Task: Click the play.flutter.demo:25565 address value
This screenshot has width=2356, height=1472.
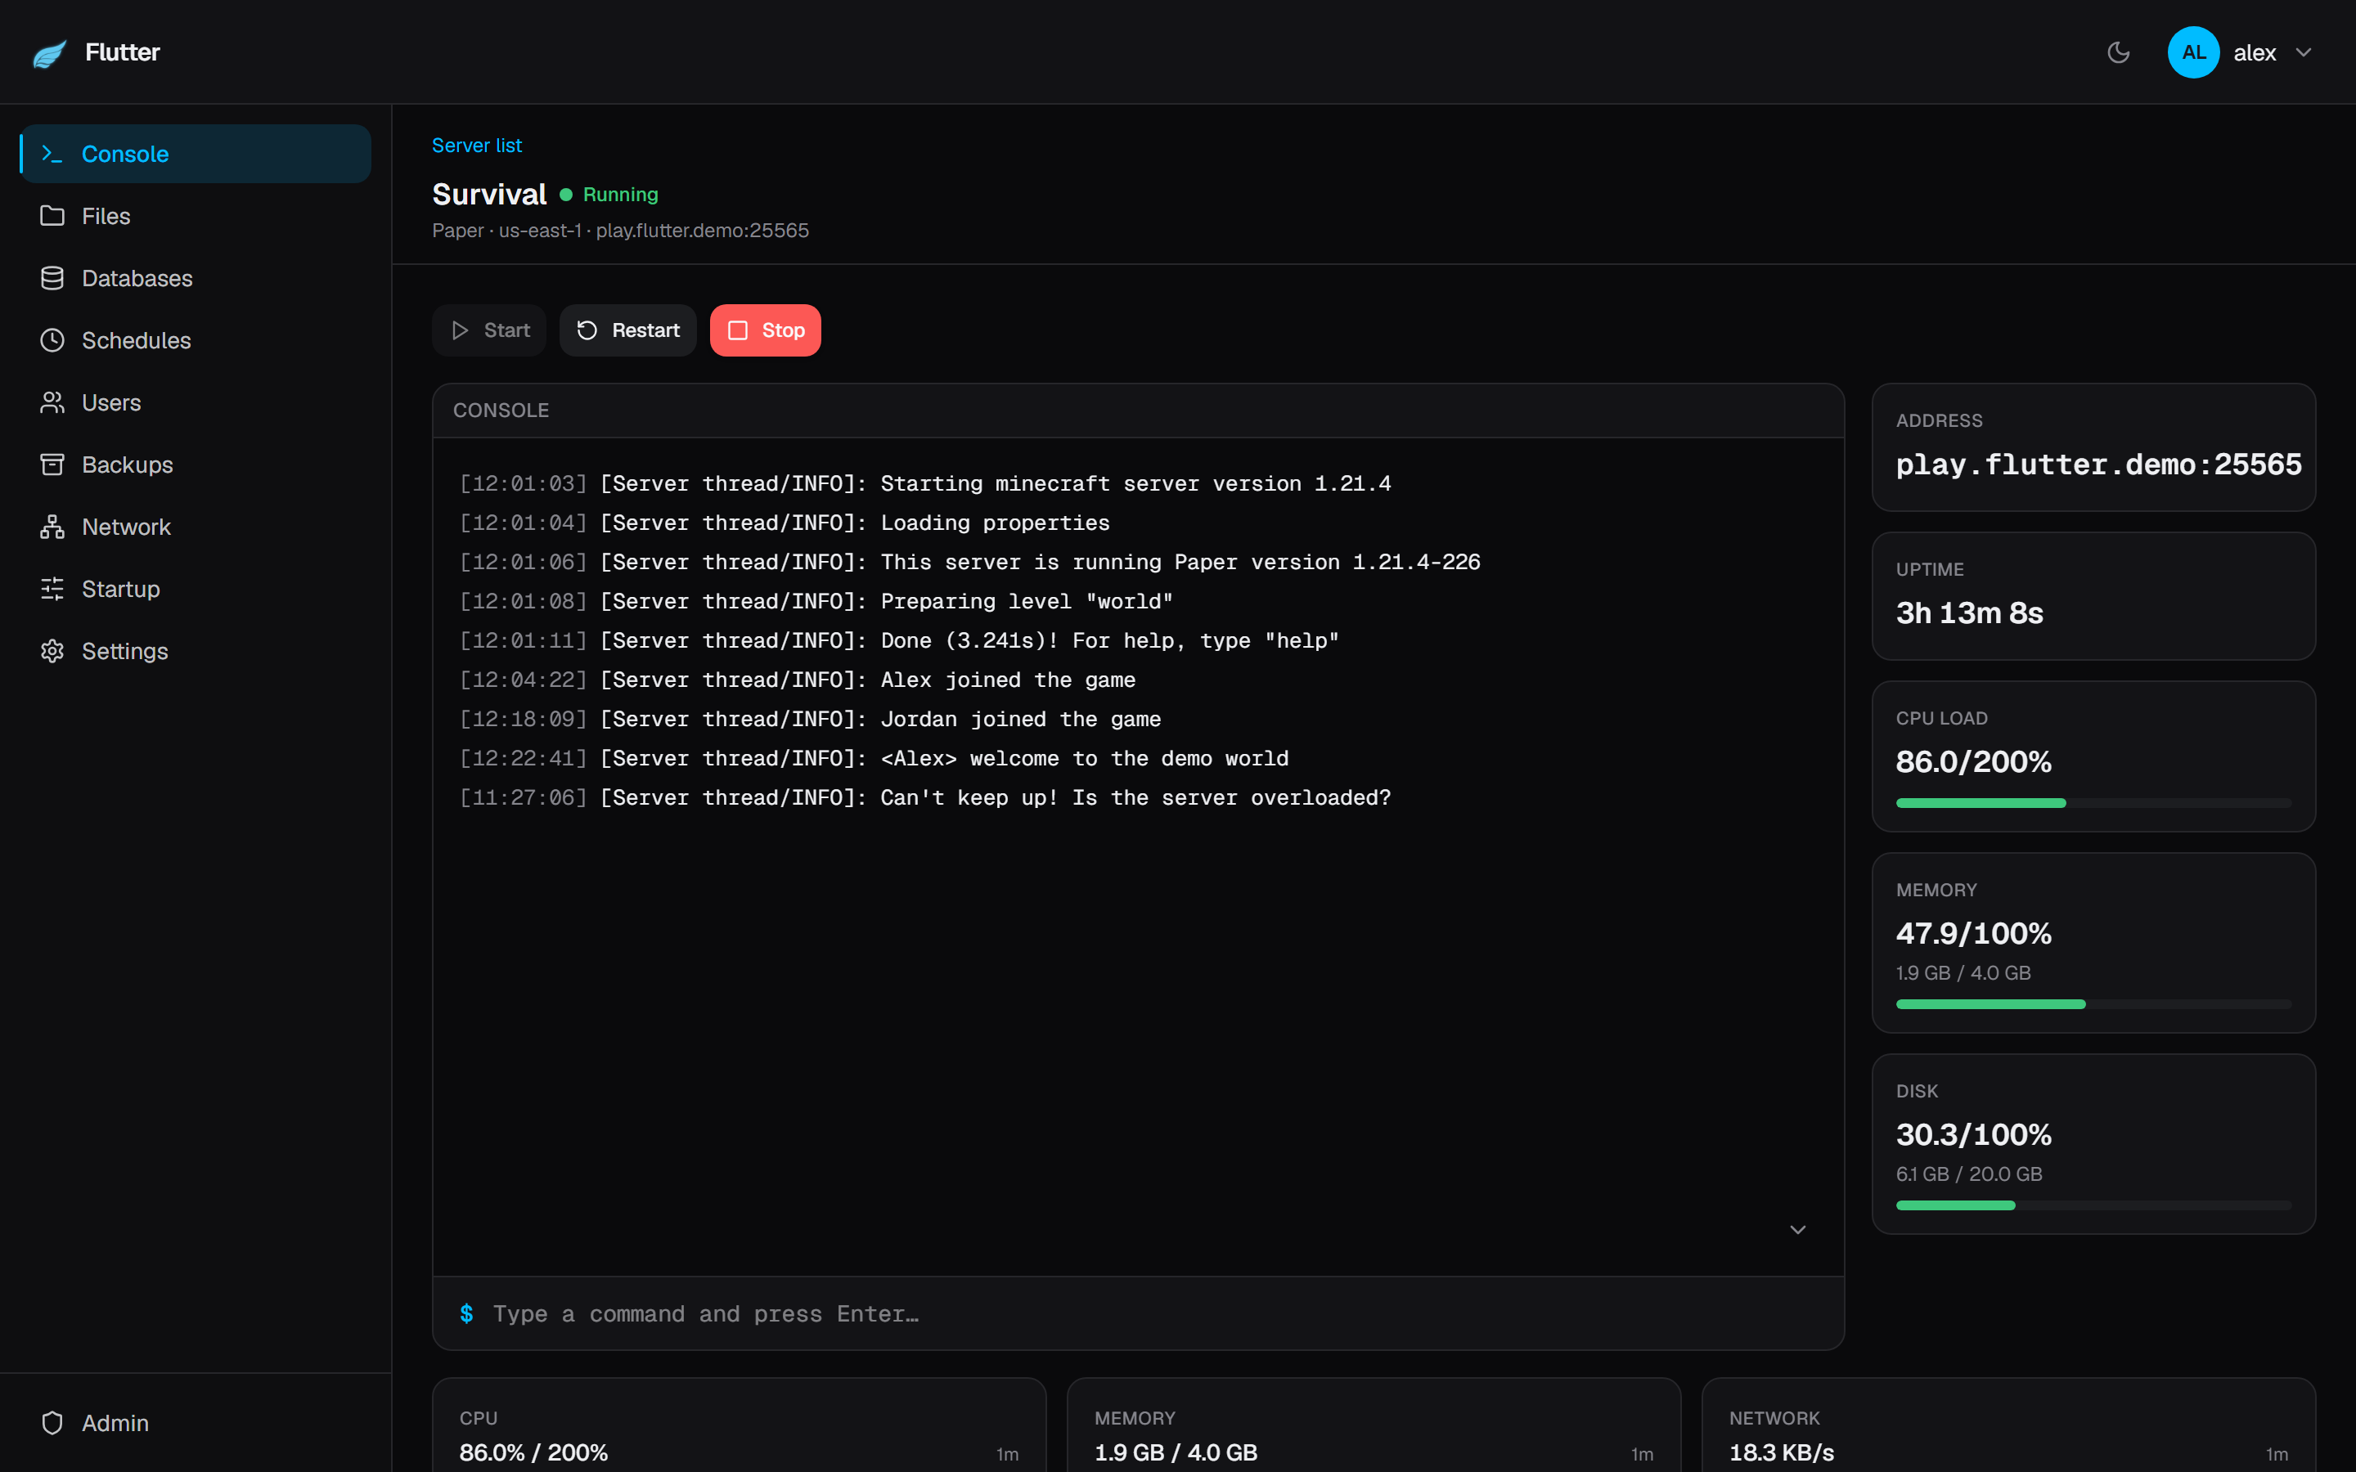Action: (x=2099, y=464)
